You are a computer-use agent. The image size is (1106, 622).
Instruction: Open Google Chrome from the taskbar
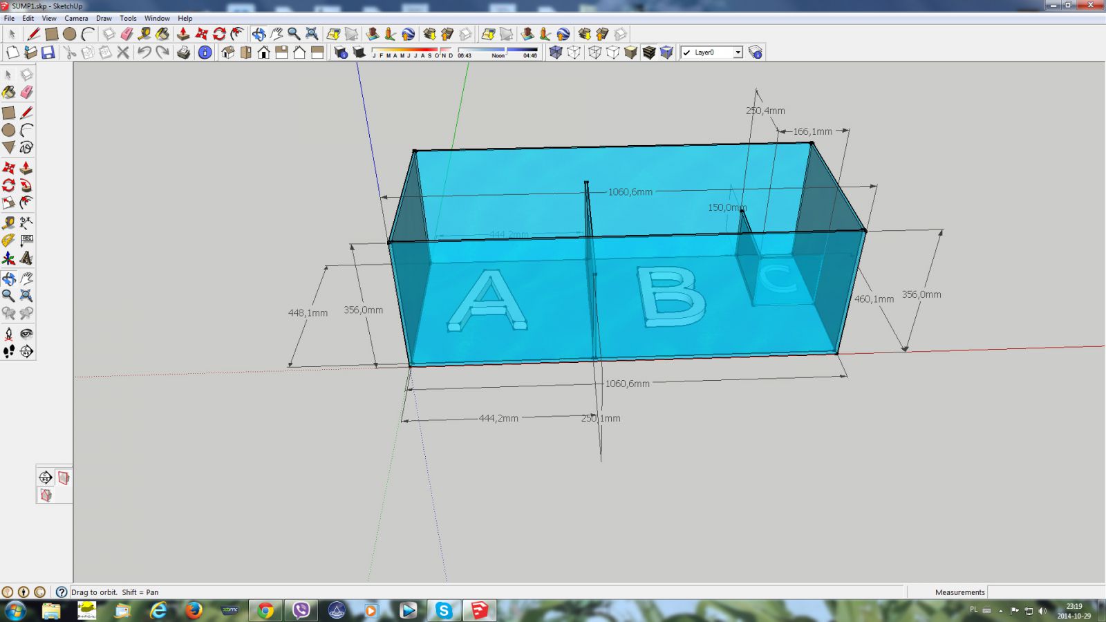coord(265,610)
